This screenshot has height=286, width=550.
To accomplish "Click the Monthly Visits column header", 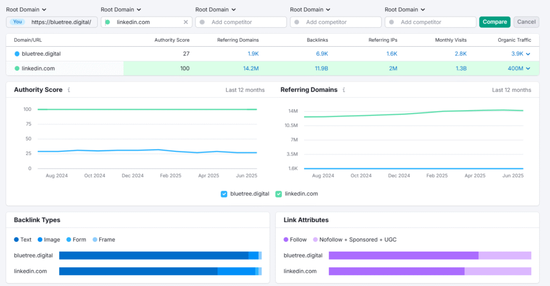I will (451, 40).
